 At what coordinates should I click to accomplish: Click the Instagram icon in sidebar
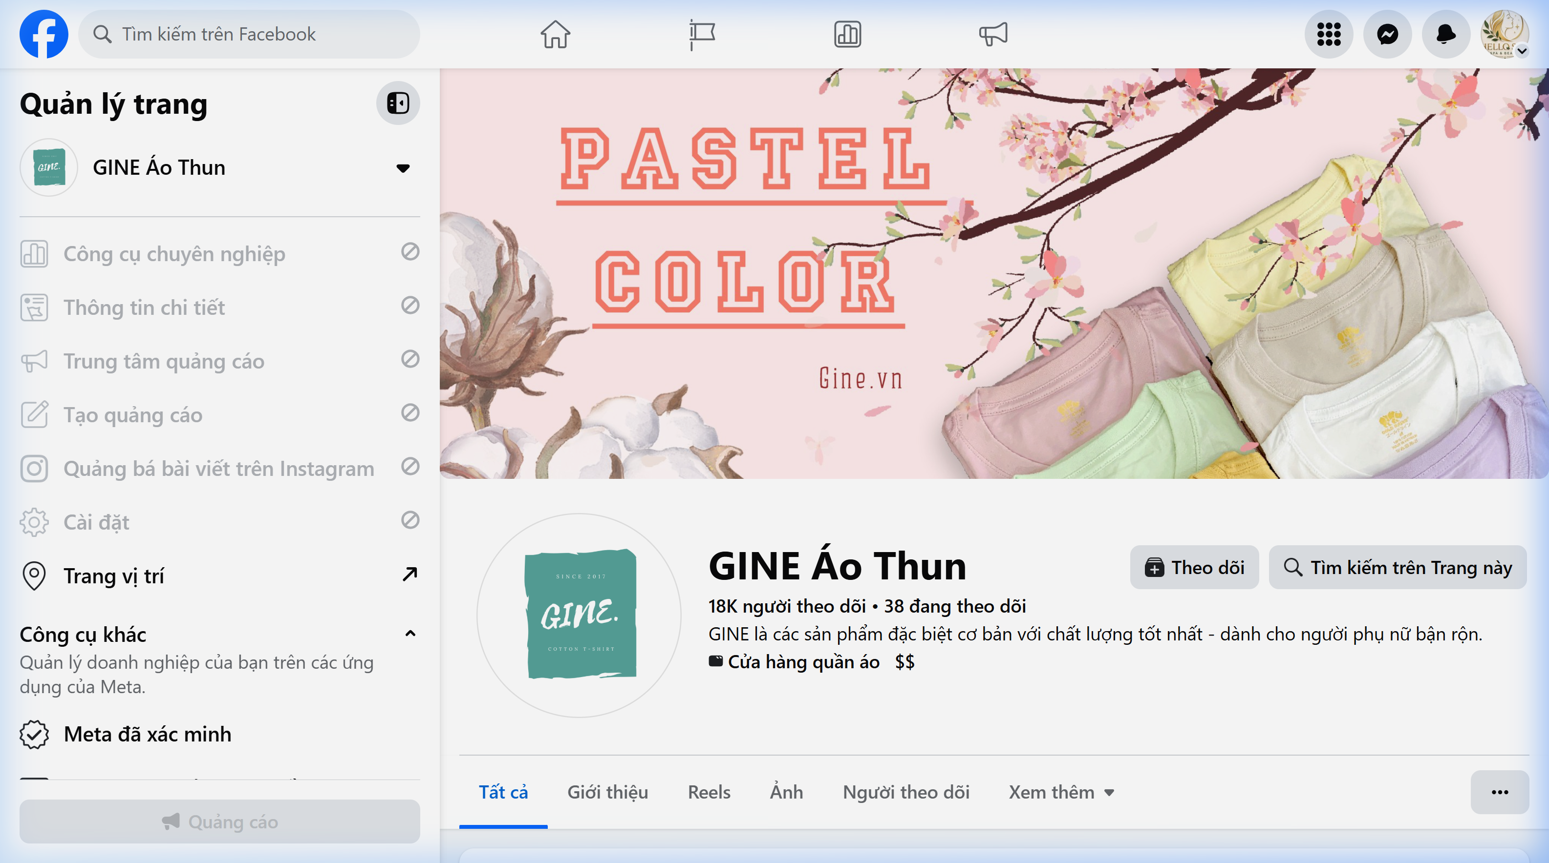pos(34,469)
